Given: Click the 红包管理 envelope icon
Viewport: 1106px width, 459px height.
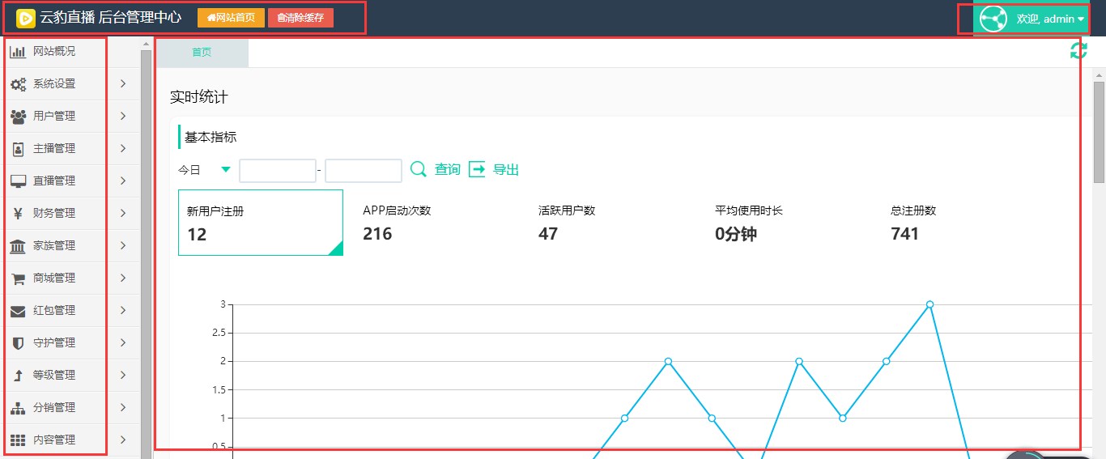Looking at the screenshot, I should coord(18,311).
